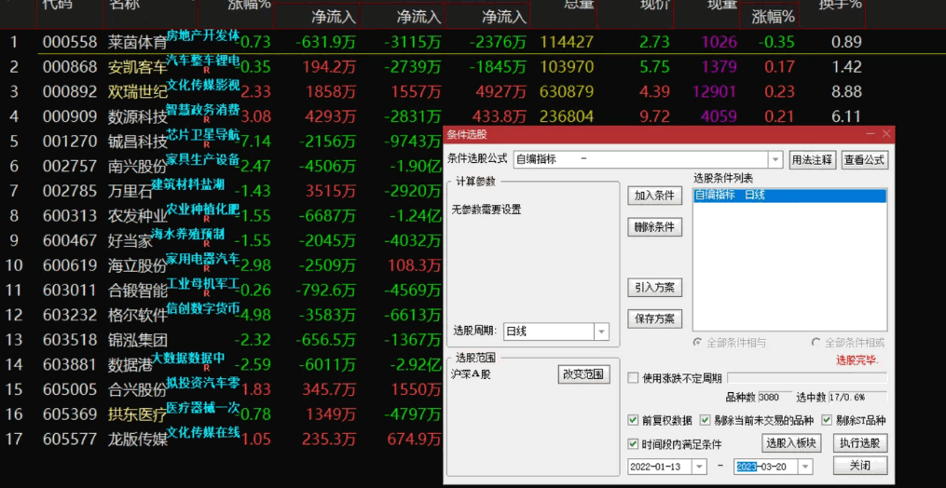Click the first 净流入 column header
This screenshot has height=488, width=946.
(x=334, y=17)
